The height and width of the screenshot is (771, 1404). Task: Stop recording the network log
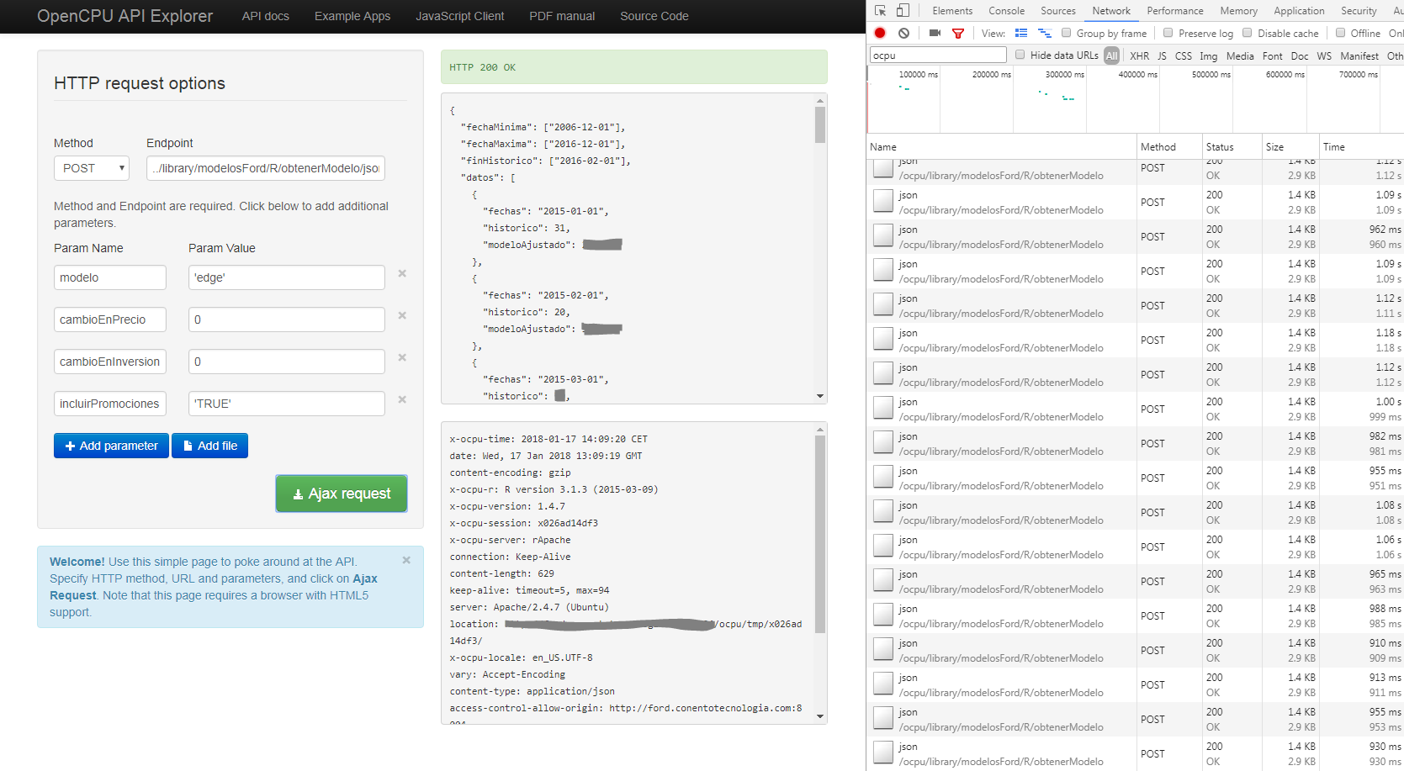(x=879, y=32)
